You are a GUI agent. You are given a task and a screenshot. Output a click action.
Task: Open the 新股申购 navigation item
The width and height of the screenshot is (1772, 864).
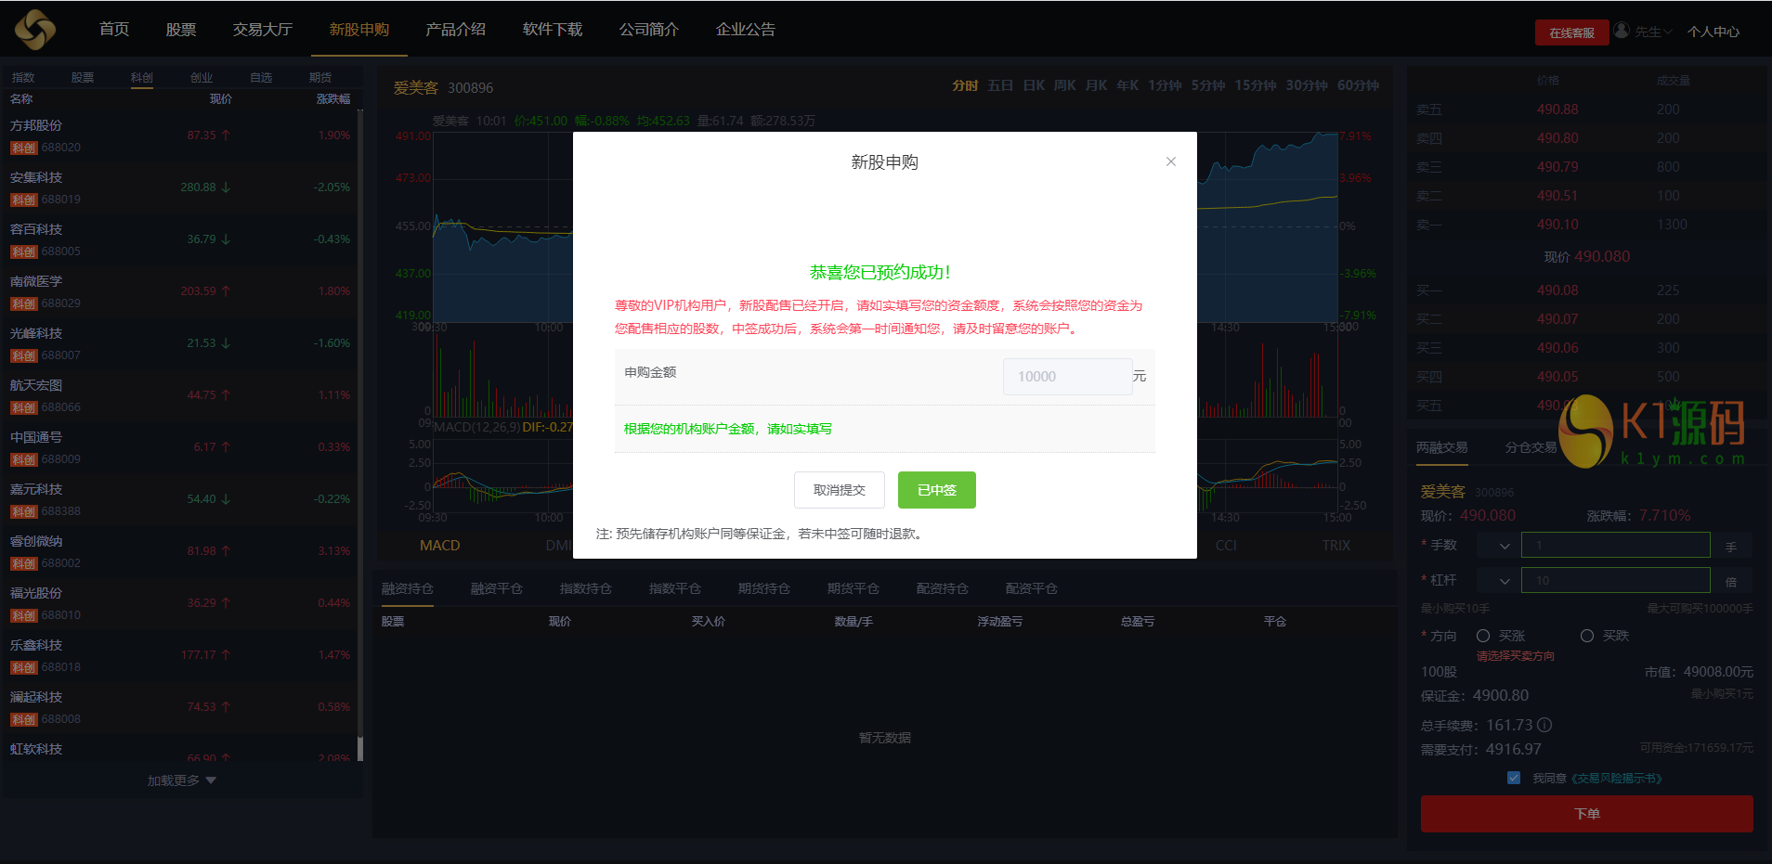click(x=359, y=30)
